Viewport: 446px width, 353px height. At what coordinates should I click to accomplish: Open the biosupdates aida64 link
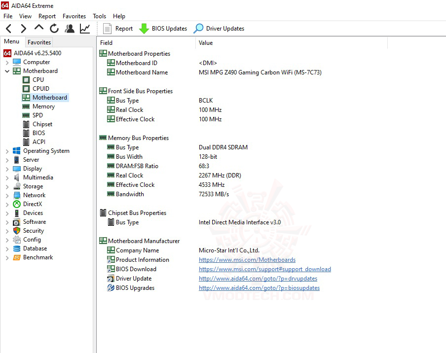click(x=259, y=288)
